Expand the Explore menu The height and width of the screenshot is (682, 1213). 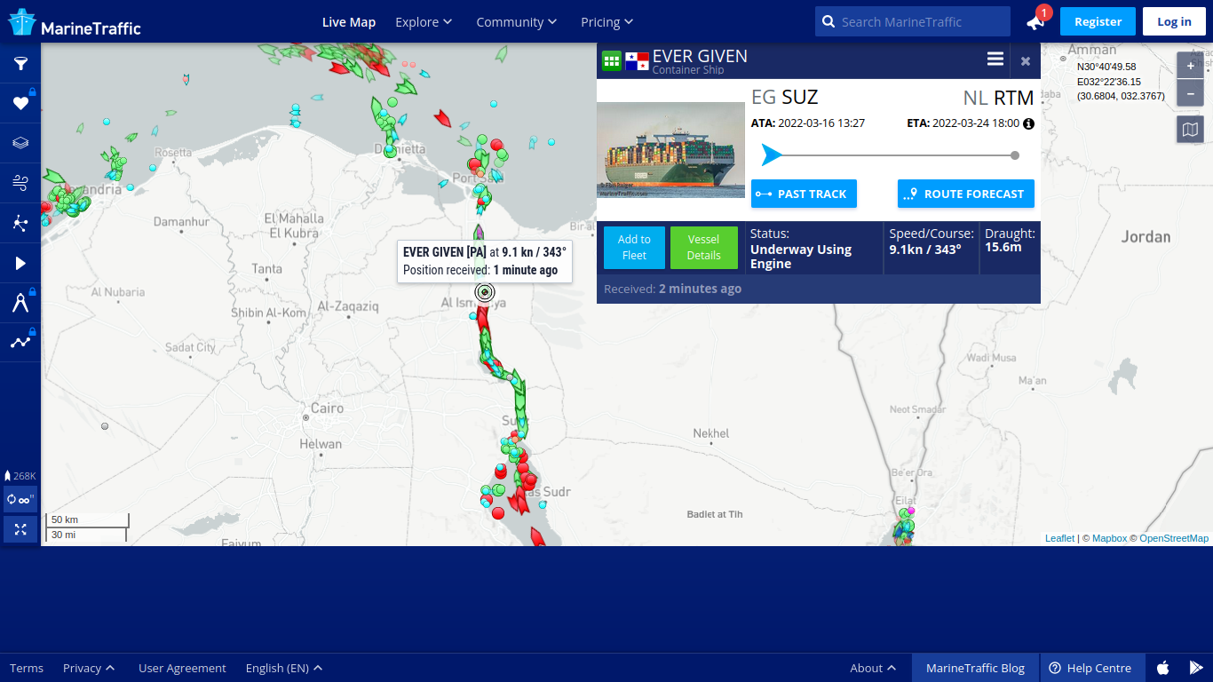tap(424, 22)
